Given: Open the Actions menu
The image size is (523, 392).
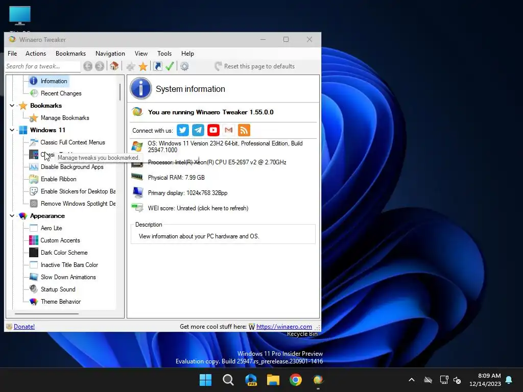Looking at the screenshot, I should [36, 53].
